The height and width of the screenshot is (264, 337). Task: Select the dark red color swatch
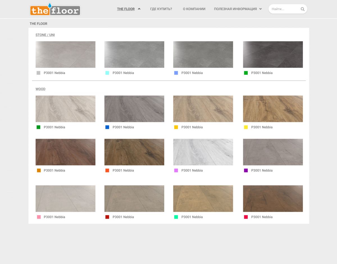[107, 217]
